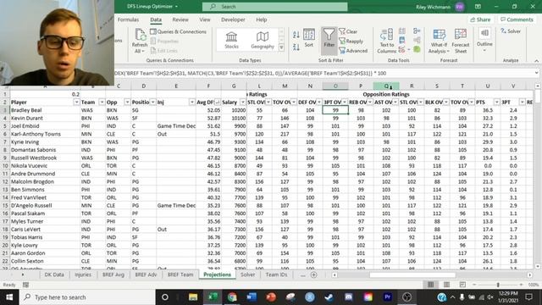Add a new worksheet
Screen dimensions: 542x305
(x=314, y=274)
